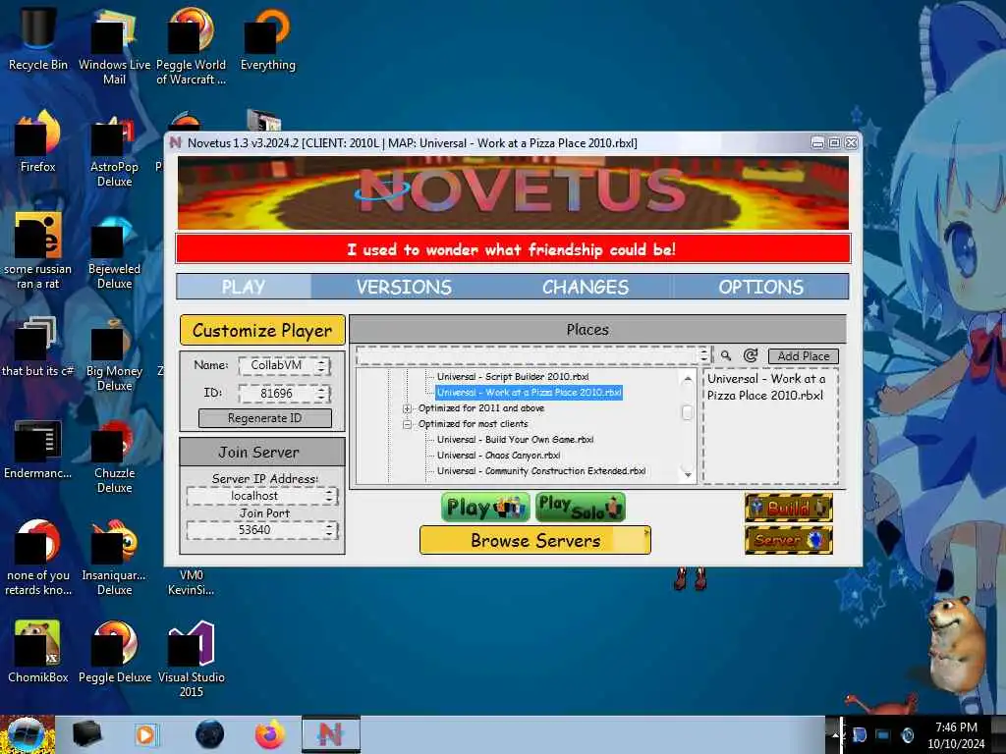This screenshot has height=754, width=1006.
Task: Click Firefox in the taskbar
Action: tap(270, 734)
